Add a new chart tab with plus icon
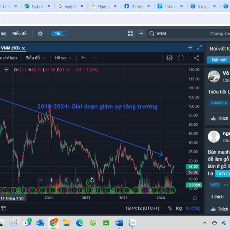 [x=190, y=48]
